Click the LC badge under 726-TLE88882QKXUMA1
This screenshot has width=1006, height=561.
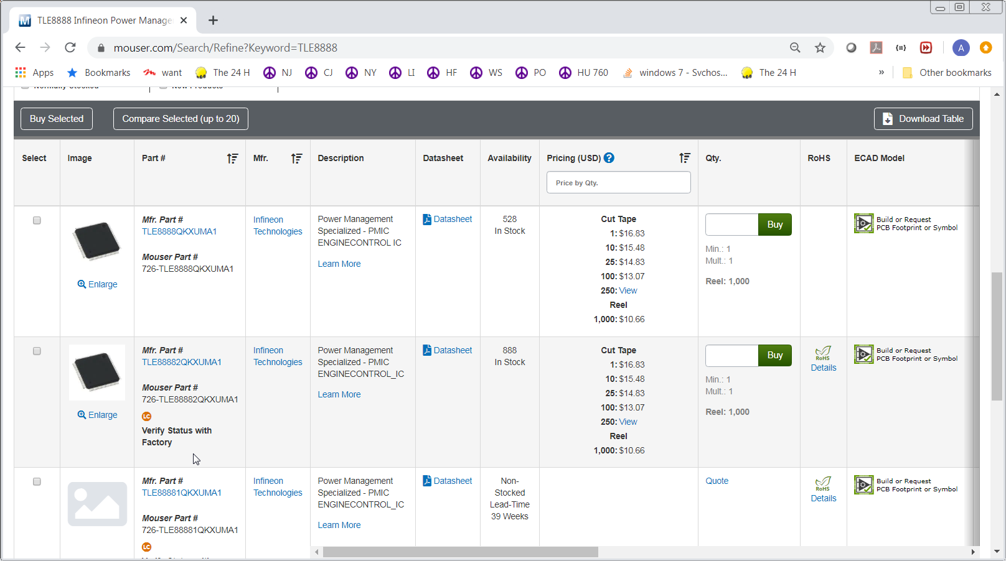[147, 416]
